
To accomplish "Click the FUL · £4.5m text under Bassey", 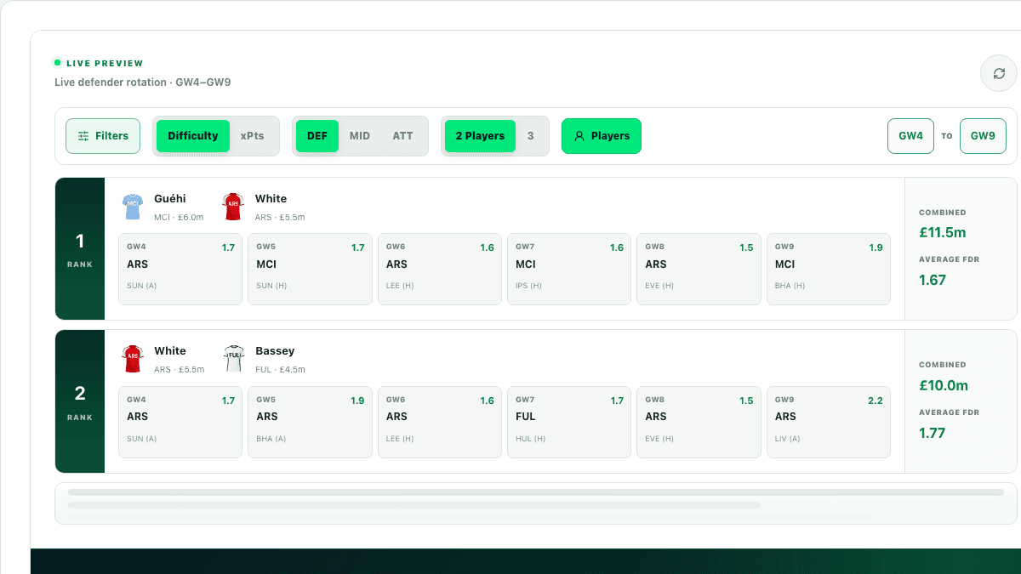I will 280,370.
